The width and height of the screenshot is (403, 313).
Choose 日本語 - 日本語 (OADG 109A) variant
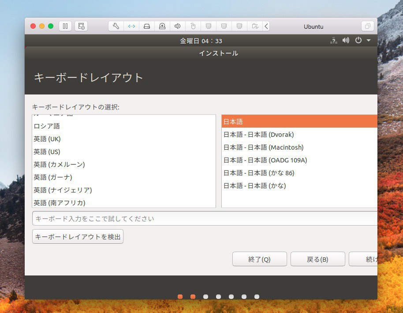click(x=265, y=160)
